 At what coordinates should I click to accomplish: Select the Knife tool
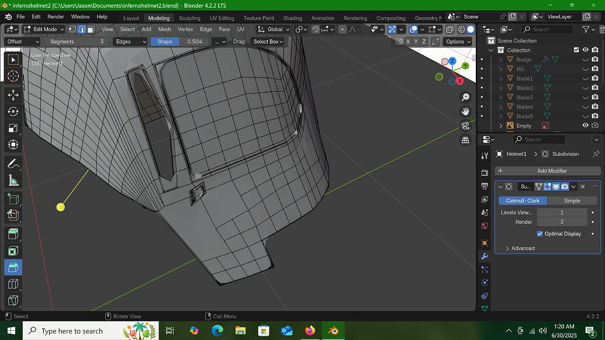[x=13, y=300]
